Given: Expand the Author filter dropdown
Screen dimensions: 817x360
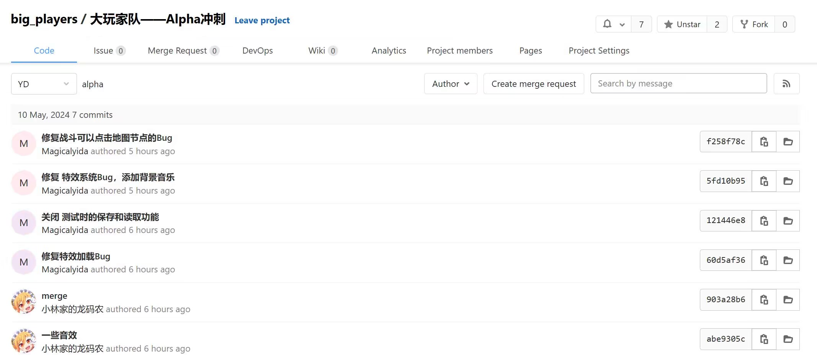Looking at the screenshot, I should click(x=451, y=84).
